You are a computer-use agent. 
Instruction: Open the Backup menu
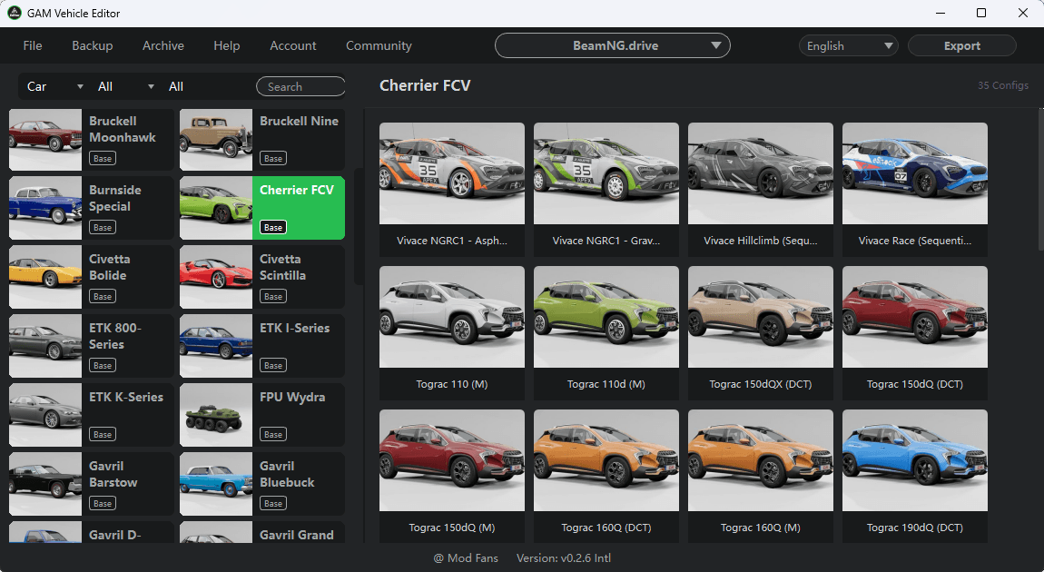(92, 46)
